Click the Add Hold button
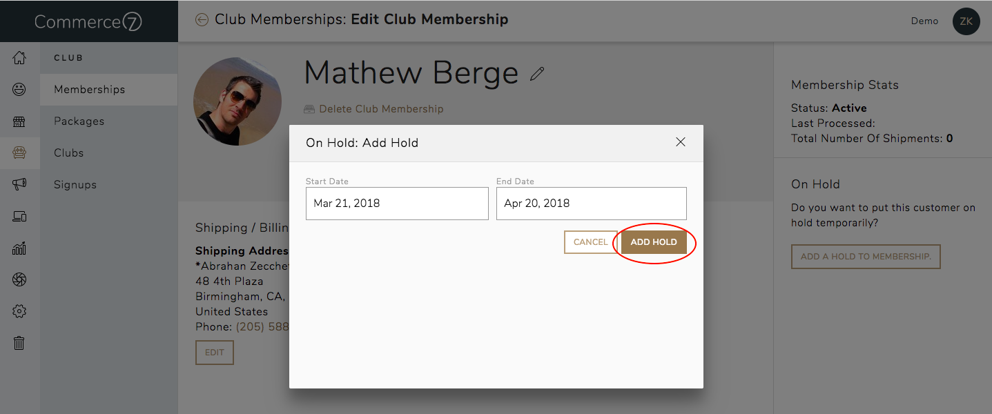 pyautogui.click(x=654, y=242)
